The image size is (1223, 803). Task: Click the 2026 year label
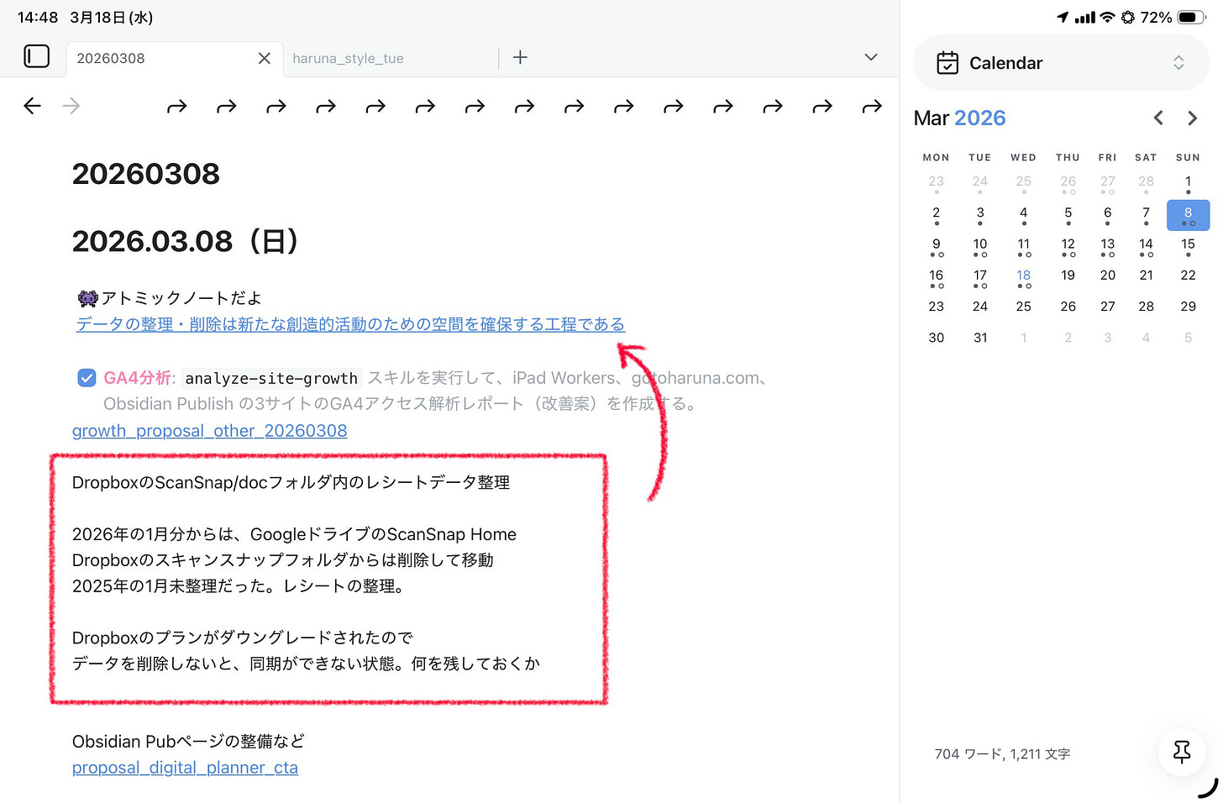pos(979,118)
